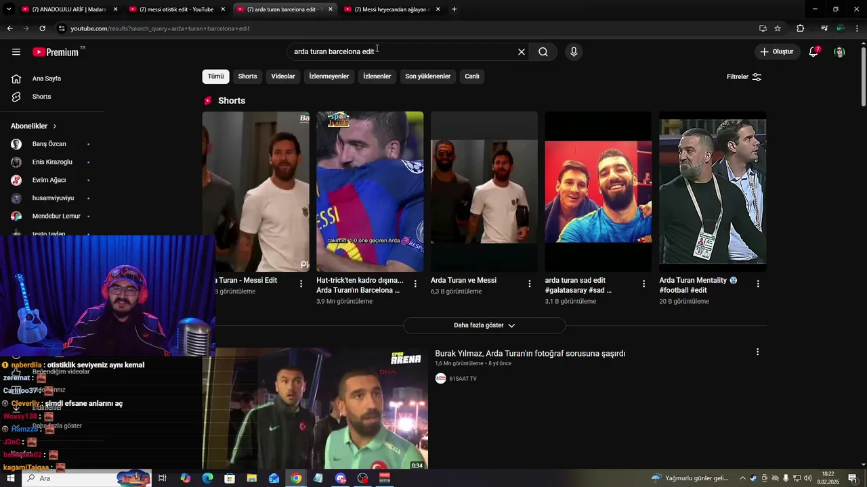Click the magnifier search button
The image size is (867, 487).
coord(543,52)
